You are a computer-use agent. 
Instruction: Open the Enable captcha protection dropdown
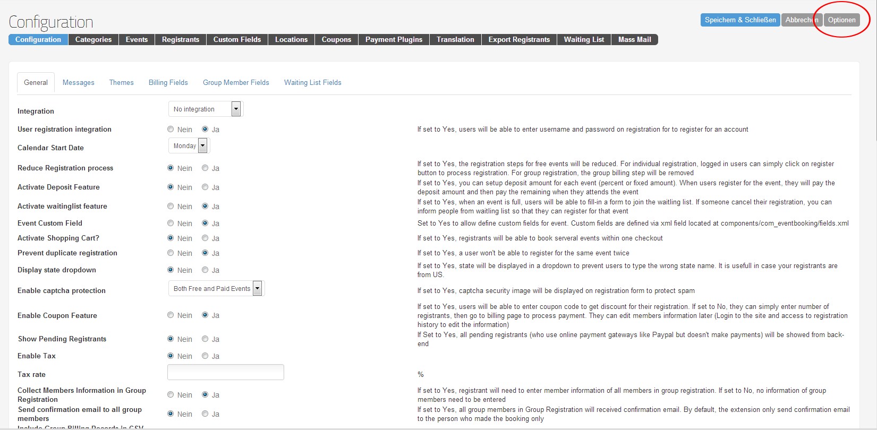216,289
